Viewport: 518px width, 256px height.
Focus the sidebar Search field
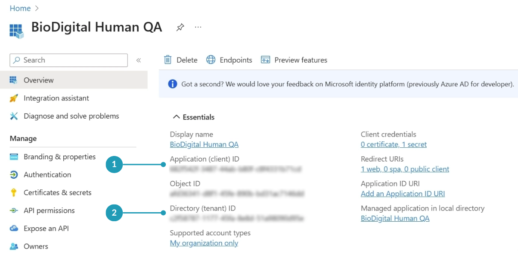point(68,60)
